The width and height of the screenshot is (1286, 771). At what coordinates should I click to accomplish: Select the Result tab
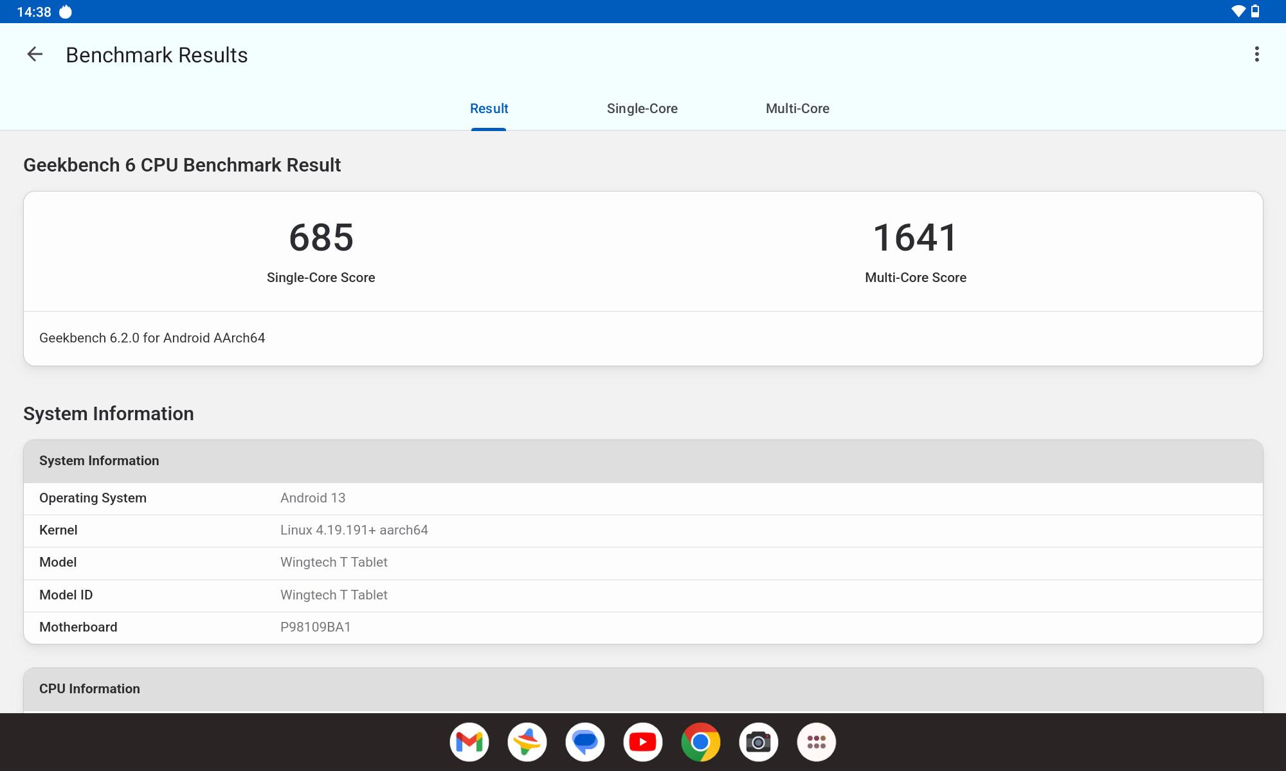tap(489, 109)
